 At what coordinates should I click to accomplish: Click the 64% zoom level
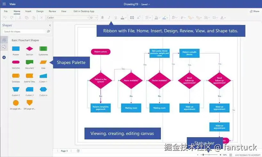coord(225,155)
